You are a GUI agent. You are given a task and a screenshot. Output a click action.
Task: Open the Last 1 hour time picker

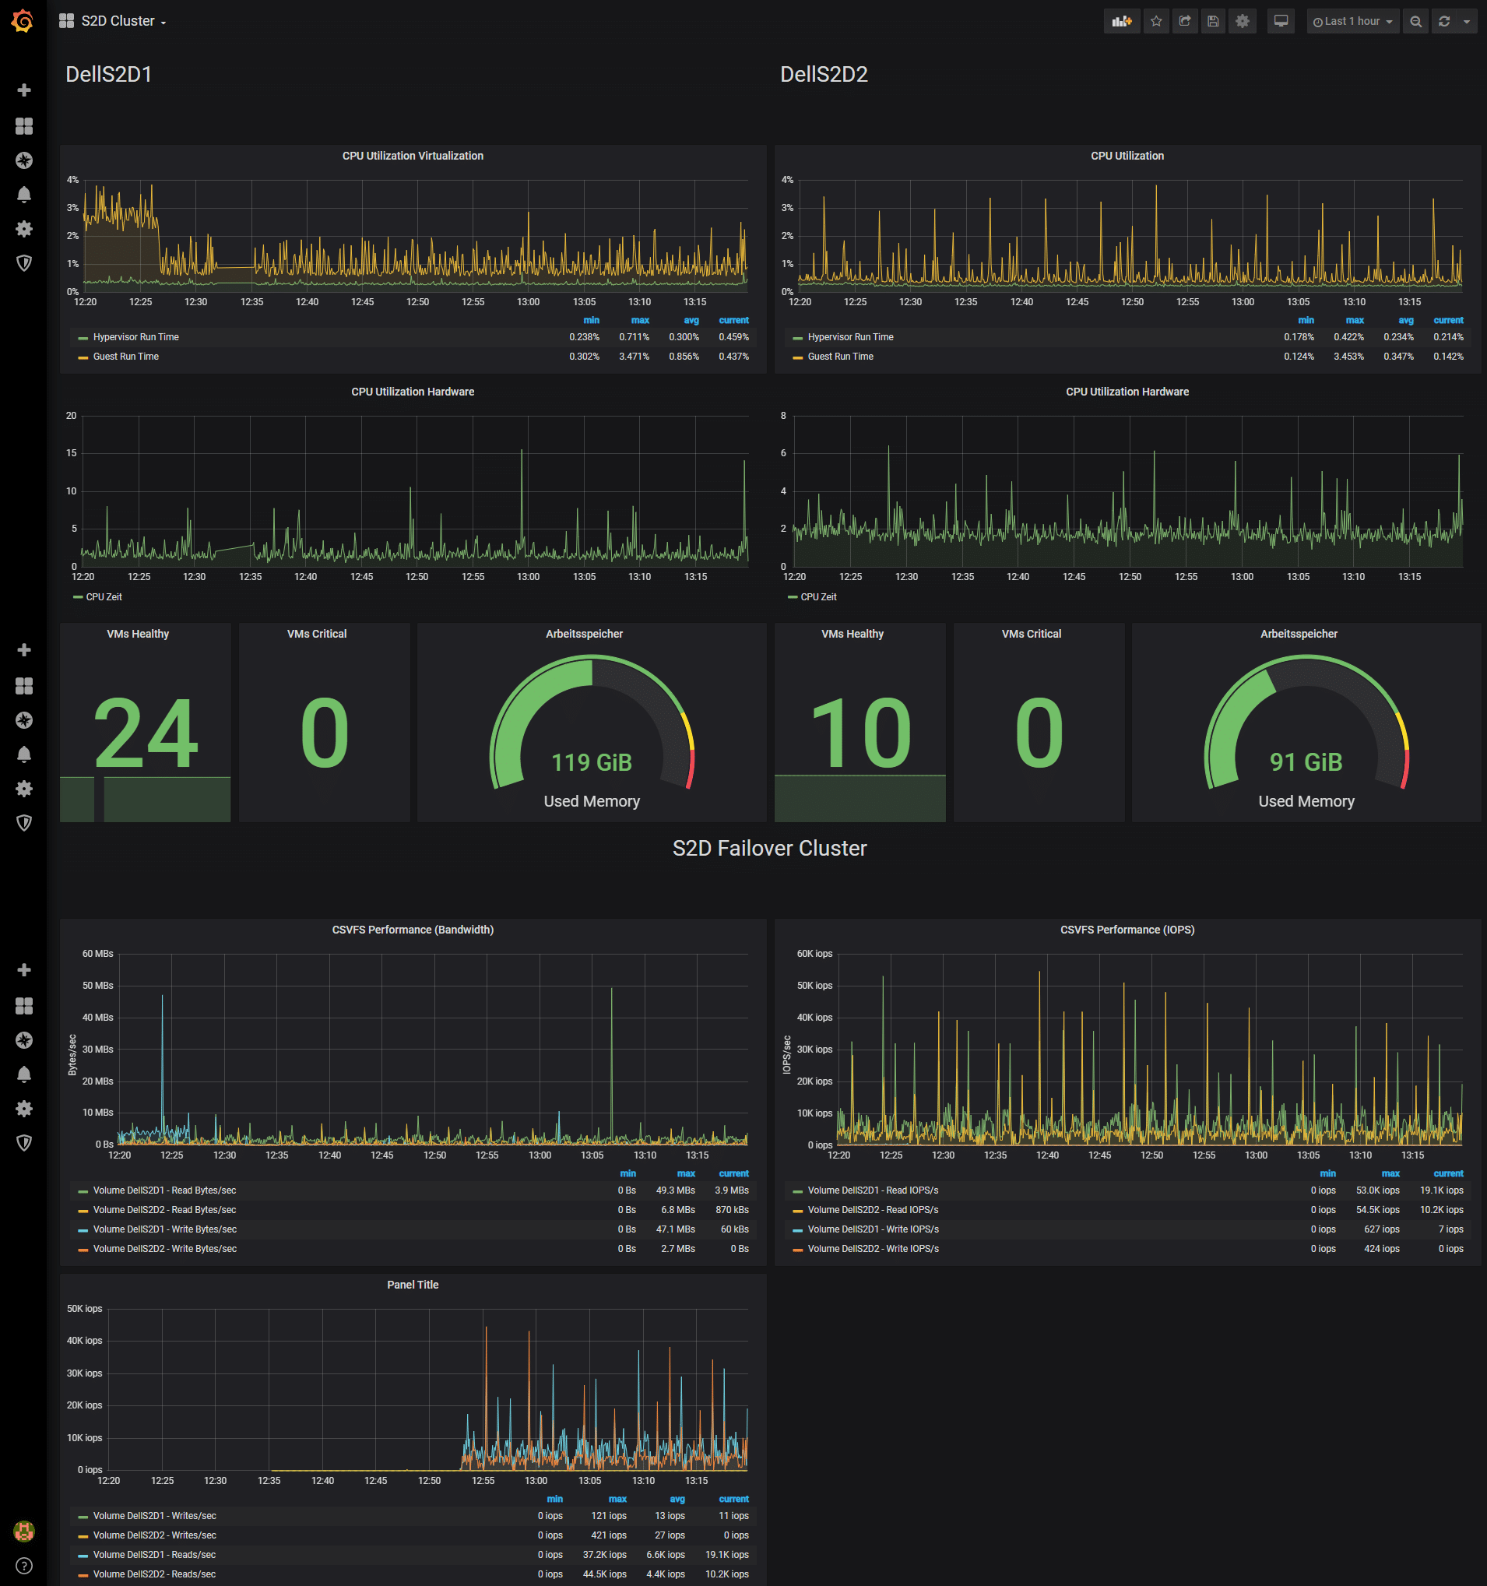(1353, 22)
